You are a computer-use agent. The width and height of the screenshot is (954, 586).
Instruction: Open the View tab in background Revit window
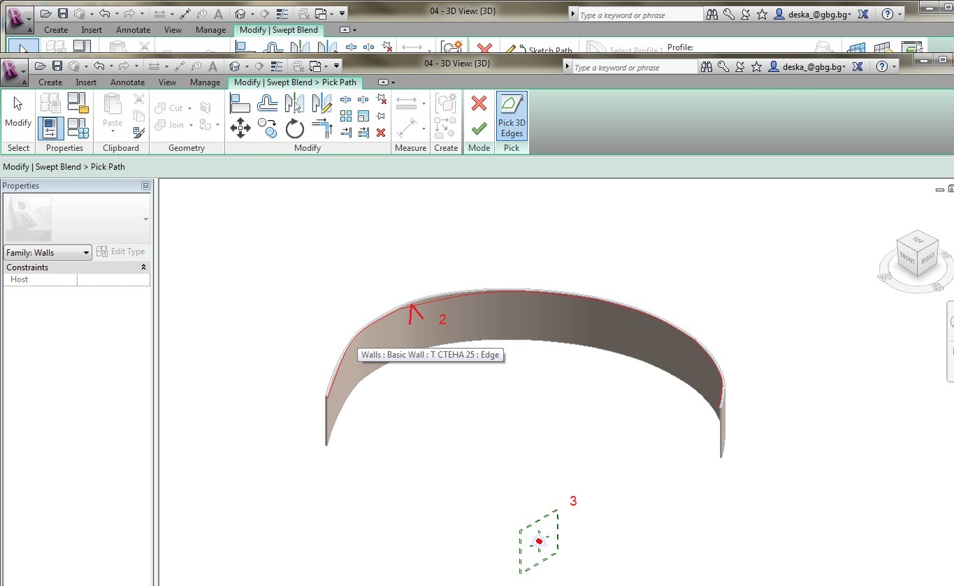click(173, 30)
